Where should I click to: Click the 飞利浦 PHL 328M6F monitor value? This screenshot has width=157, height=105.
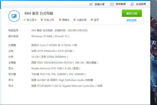click(x=58, y=74)
